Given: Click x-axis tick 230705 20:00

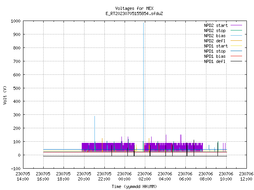Looking at the screenshot, I should coord(84,177).
